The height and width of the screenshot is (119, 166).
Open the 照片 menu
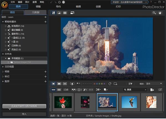(x=27, y=2)
